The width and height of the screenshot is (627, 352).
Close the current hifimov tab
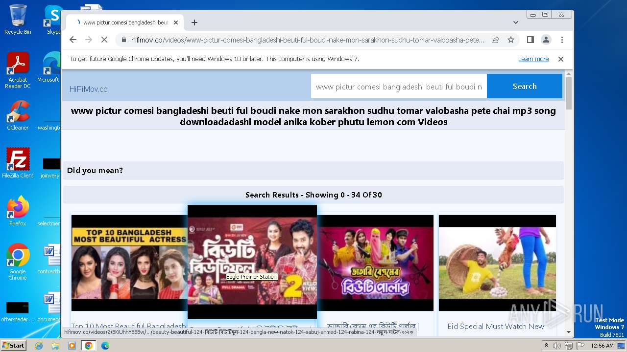click(x=176, y=22)
